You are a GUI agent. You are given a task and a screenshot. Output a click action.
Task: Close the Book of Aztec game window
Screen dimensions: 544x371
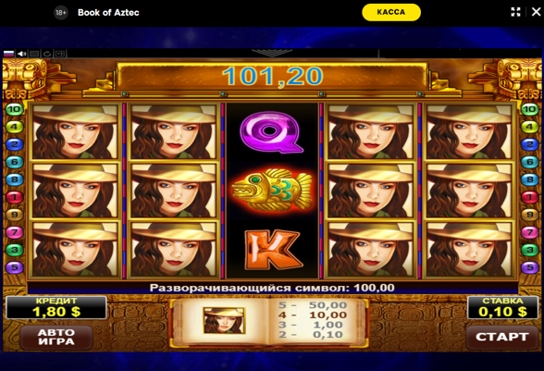pos(536,12)
